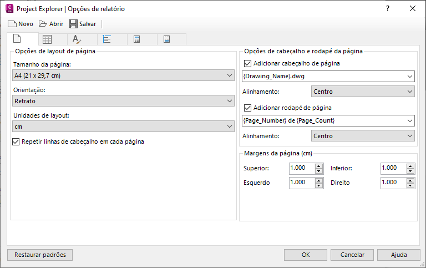This screenshot has height=268, width=426.
Task: Click the help question mark in title bar
Action: [388, 8]
